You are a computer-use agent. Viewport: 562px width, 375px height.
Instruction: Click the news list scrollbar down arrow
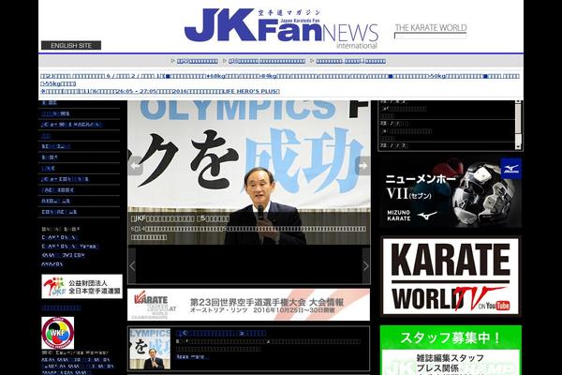(x=518, y=147)
